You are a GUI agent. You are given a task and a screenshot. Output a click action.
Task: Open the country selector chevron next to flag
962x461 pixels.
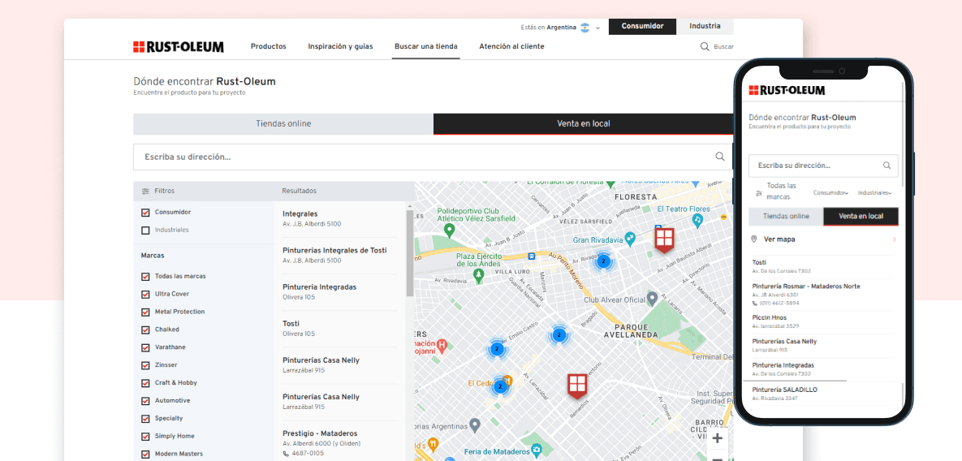coord(597,28)
